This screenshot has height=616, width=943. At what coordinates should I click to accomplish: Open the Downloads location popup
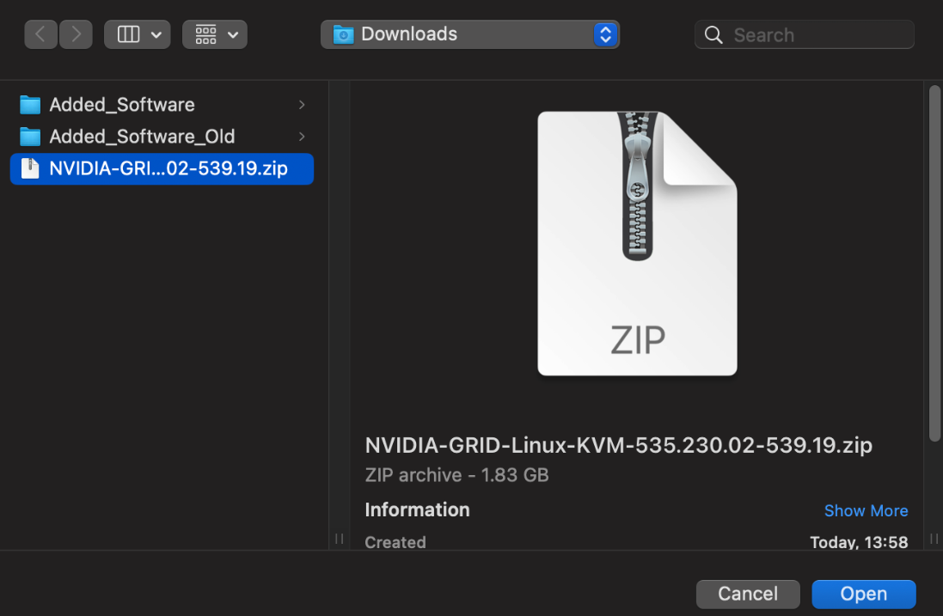pos(469,34)
